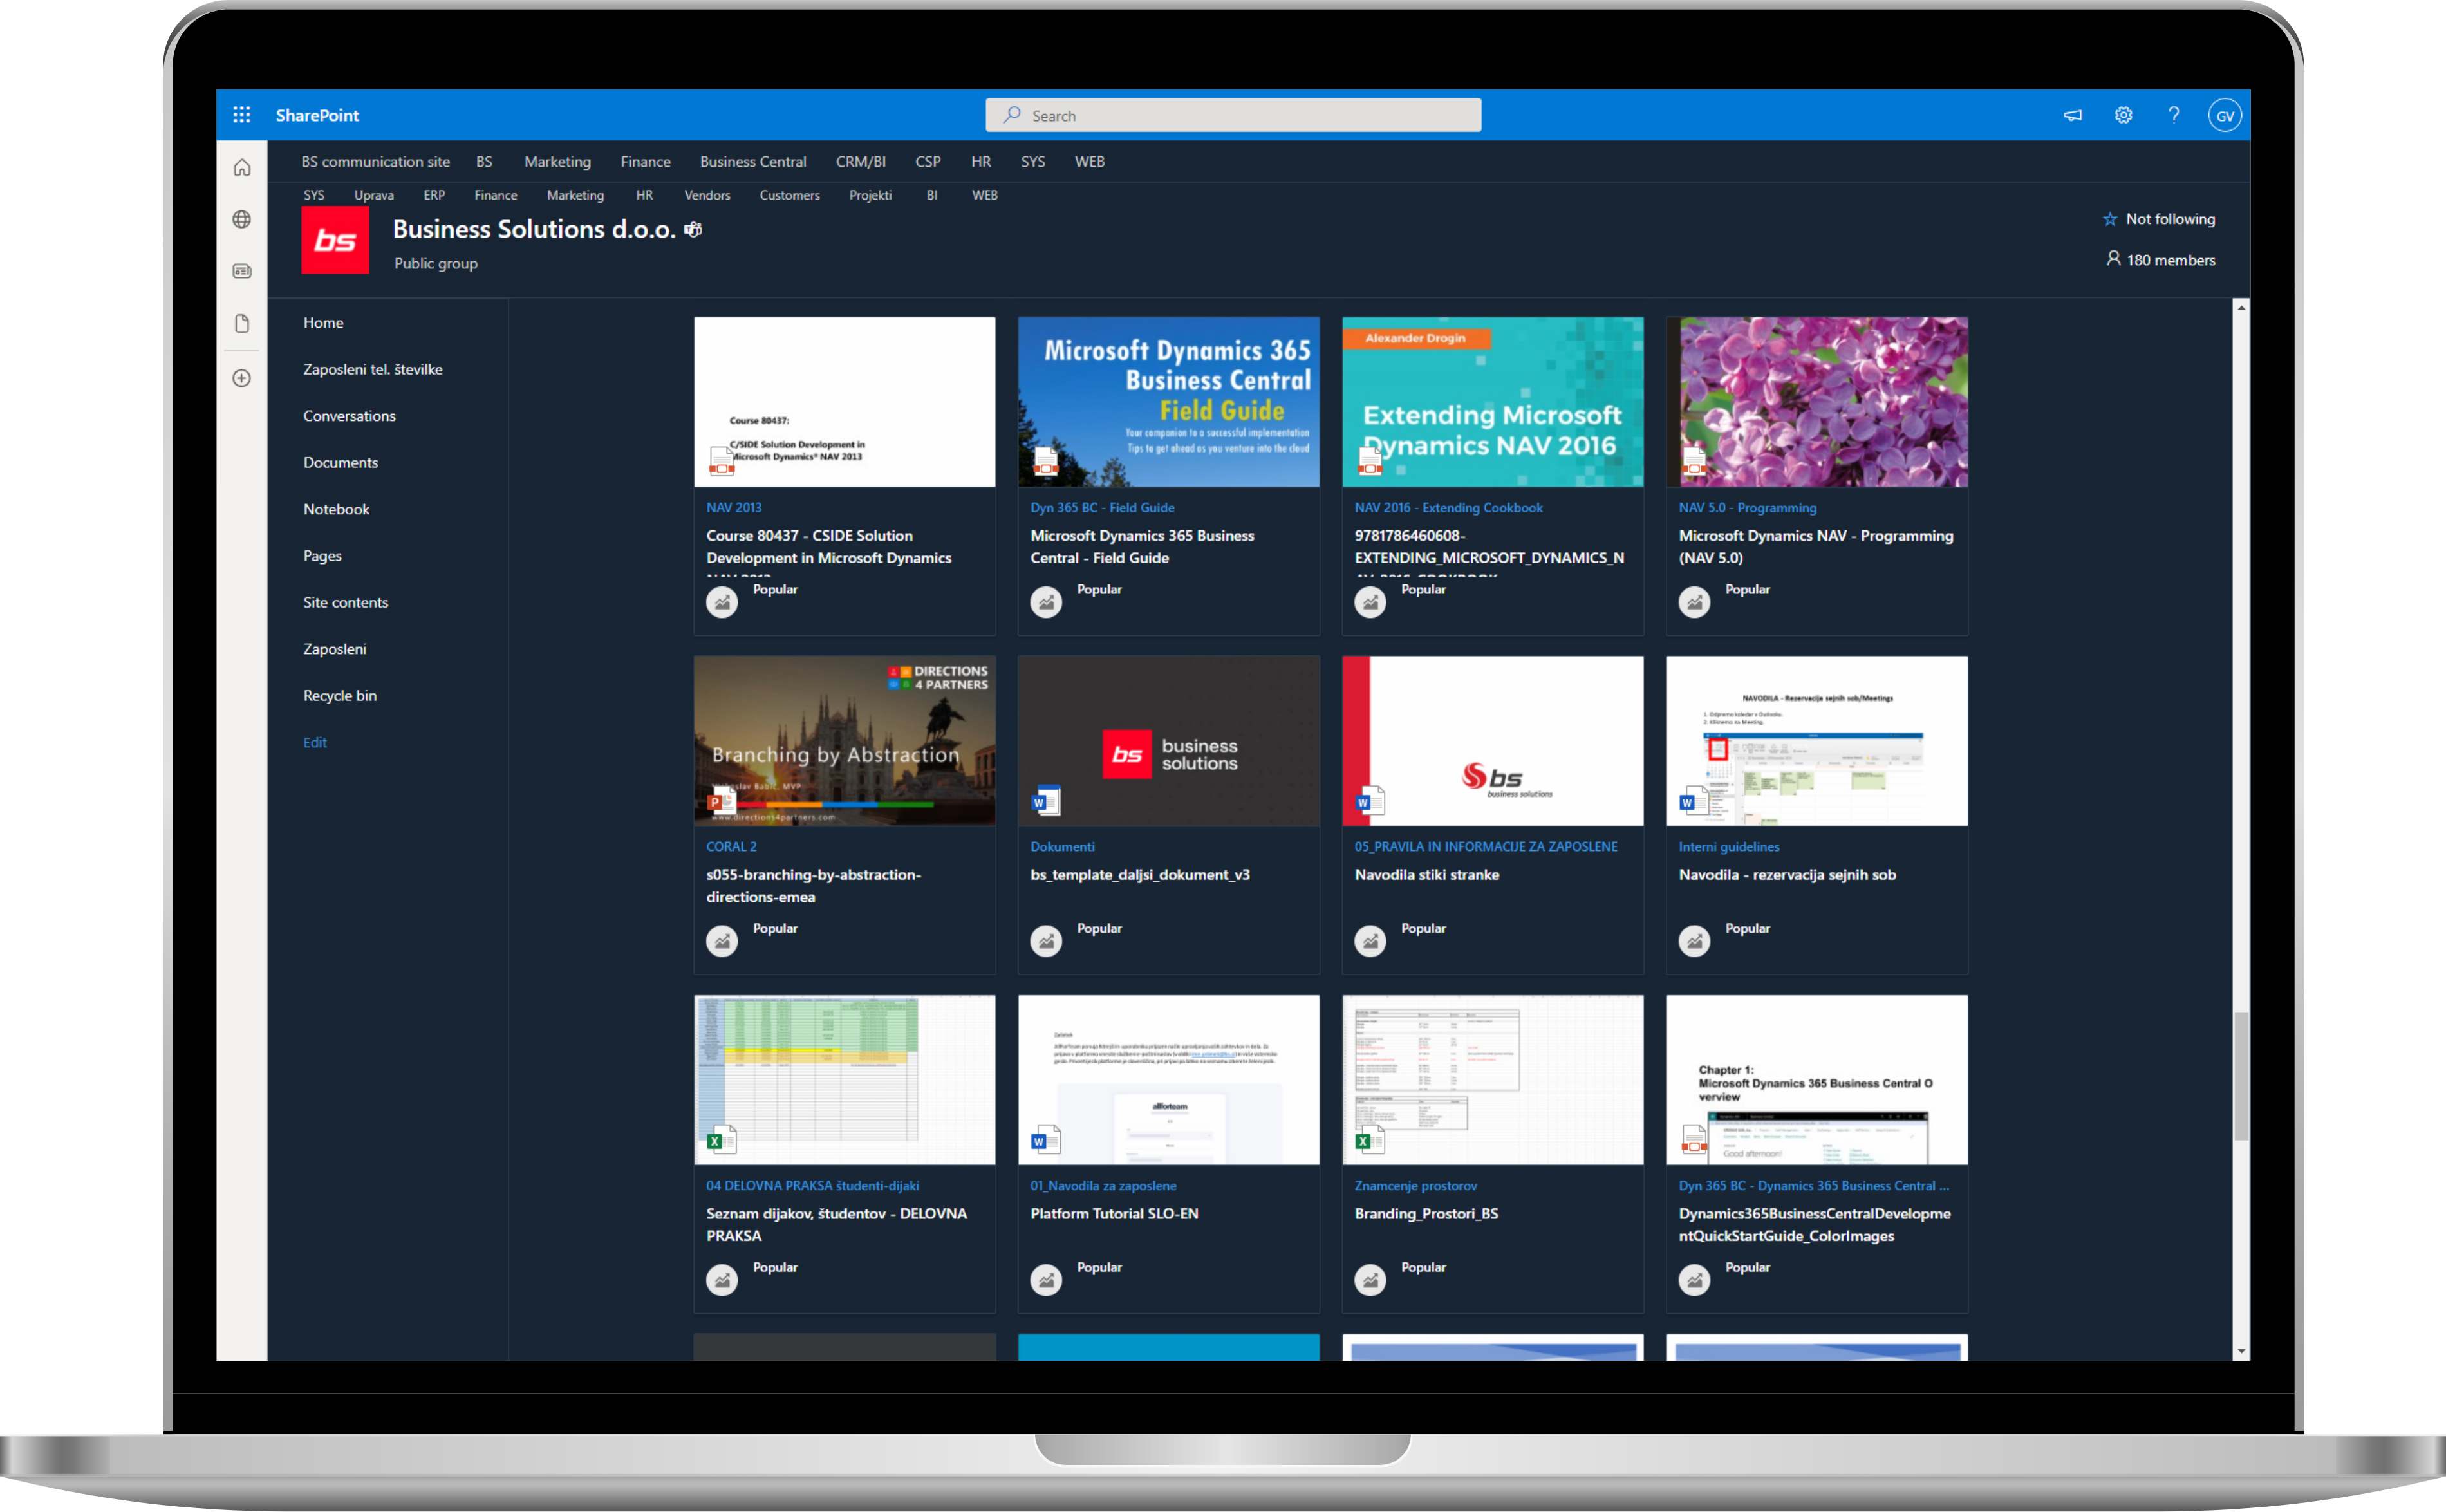This screenshot has width=2446, height=1512.
Task: Click the Excel icon on Branding_Prostori_BS card
Action: [x=1369, y=1139]
